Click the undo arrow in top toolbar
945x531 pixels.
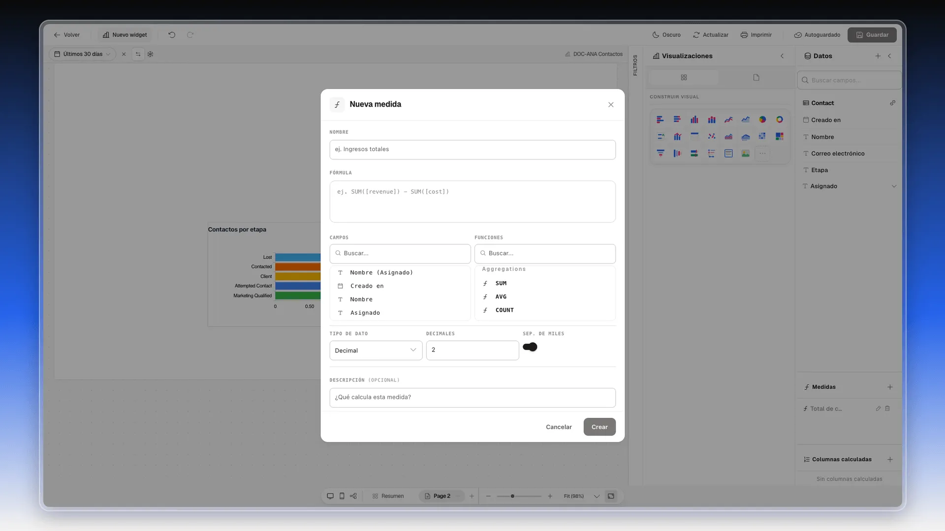point(172,35)
